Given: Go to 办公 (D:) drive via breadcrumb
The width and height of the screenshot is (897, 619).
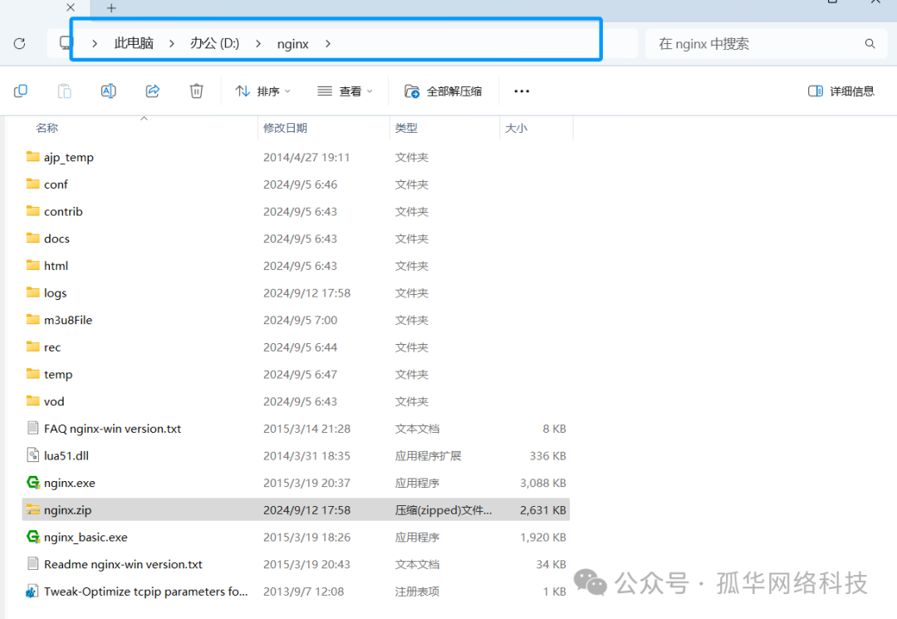Looking at the screenshot, I should (x=214, y=43).
